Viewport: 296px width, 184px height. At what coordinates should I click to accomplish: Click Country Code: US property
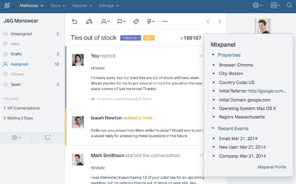[x=237, y=83]
